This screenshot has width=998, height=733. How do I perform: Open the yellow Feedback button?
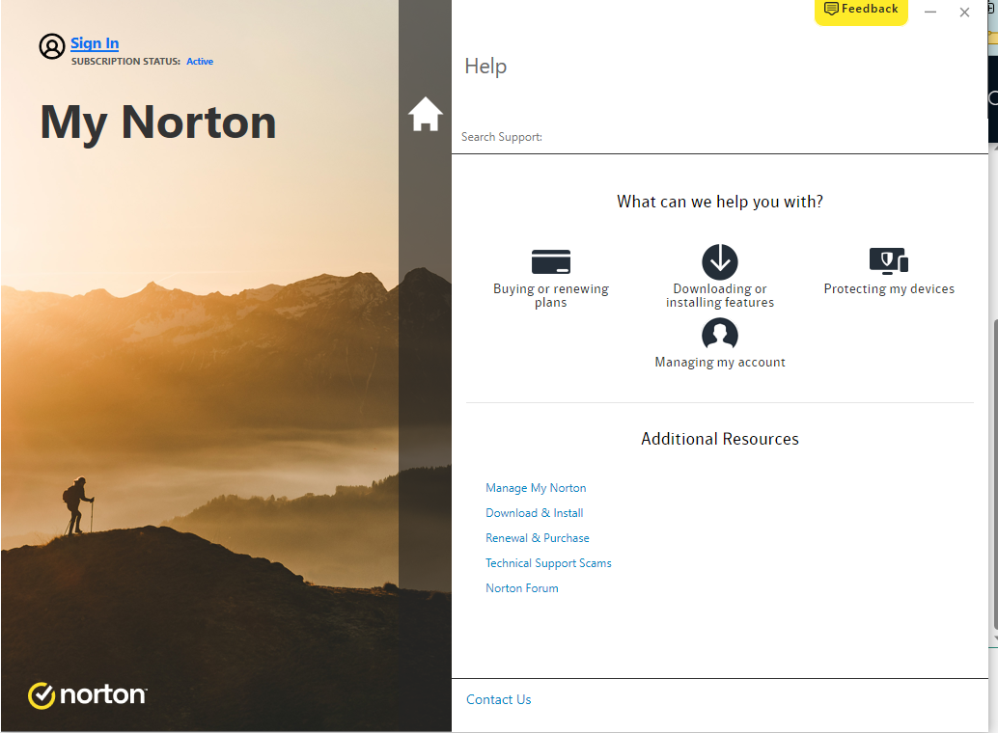pos(861,11)
